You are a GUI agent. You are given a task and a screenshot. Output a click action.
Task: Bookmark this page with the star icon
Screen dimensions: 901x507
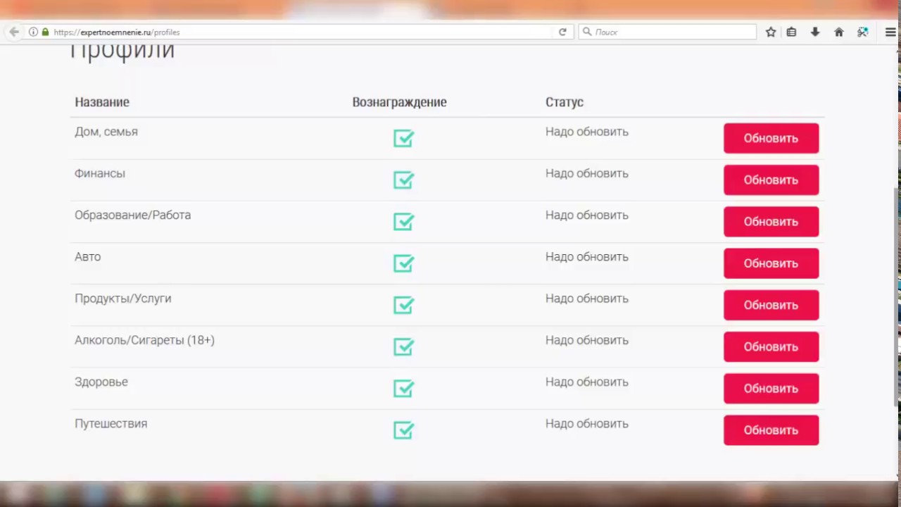[771, 32]
